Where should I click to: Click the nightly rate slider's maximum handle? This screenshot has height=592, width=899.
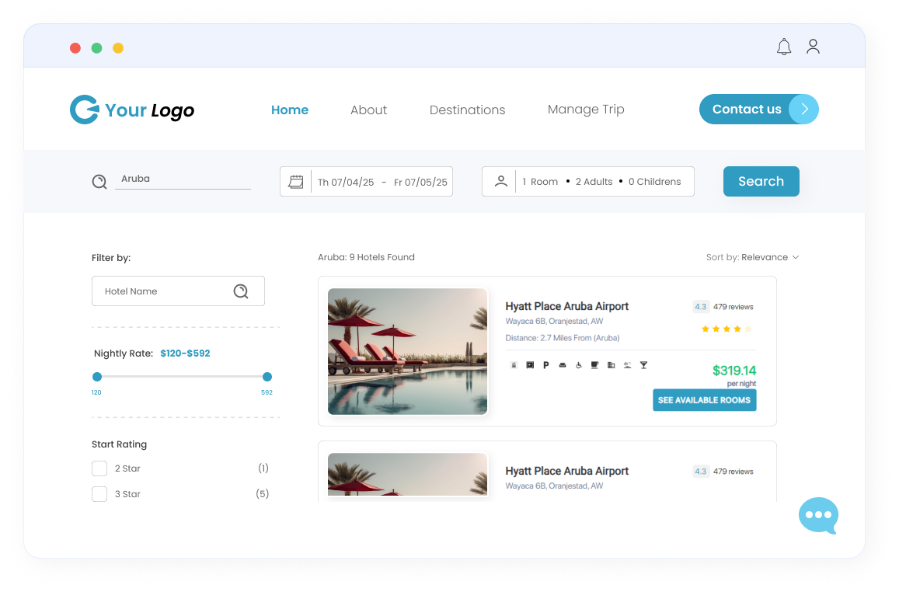[267, 377]
